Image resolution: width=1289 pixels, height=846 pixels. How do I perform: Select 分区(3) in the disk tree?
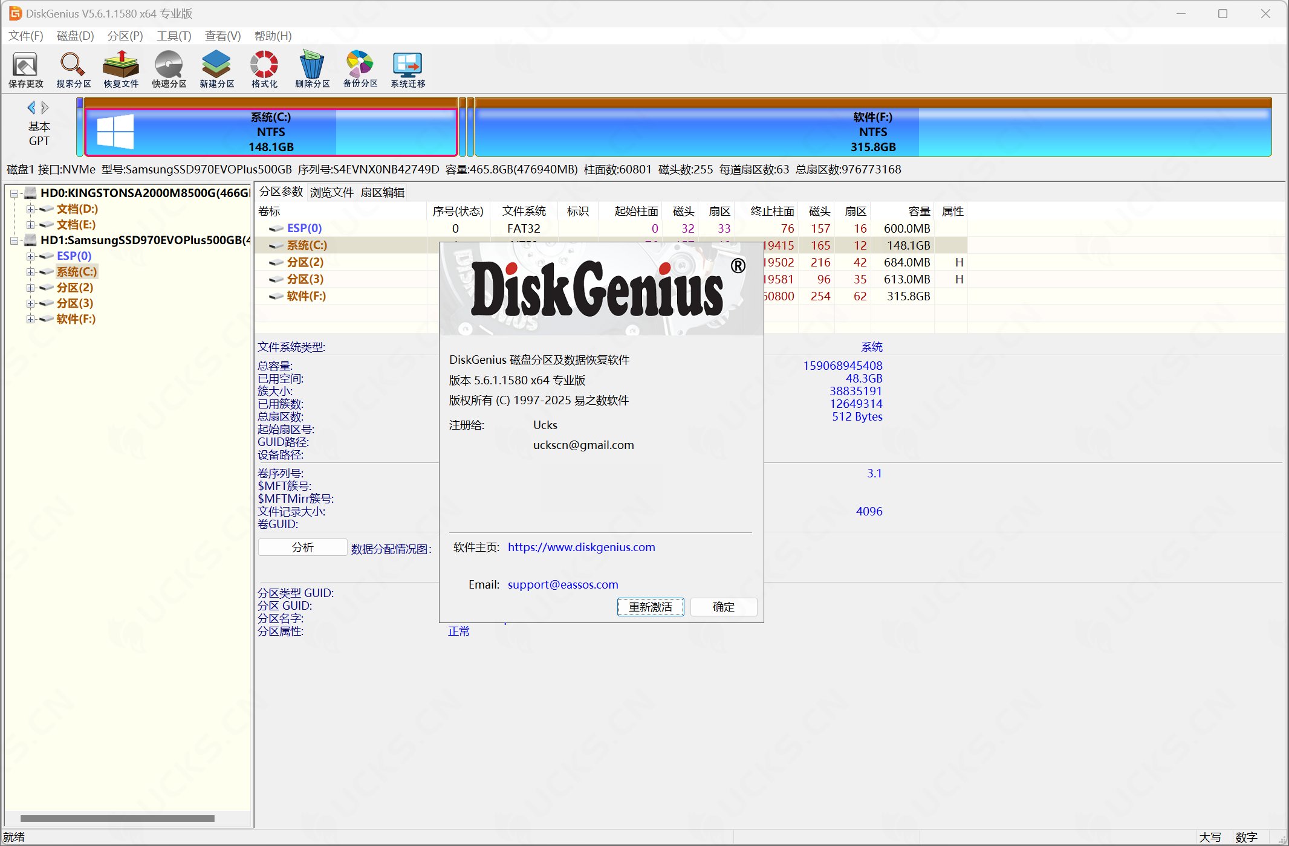75,303
